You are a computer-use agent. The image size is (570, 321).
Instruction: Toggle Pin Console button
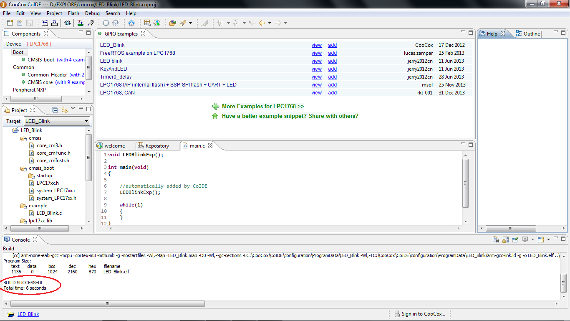click(x=515, y=239)
